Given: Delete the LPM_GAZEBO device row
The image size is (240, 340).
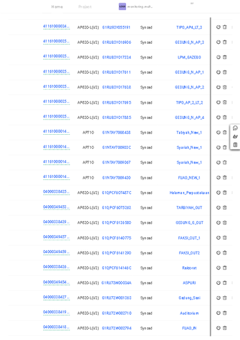Looking at the screenshot, I should point(225,57).
